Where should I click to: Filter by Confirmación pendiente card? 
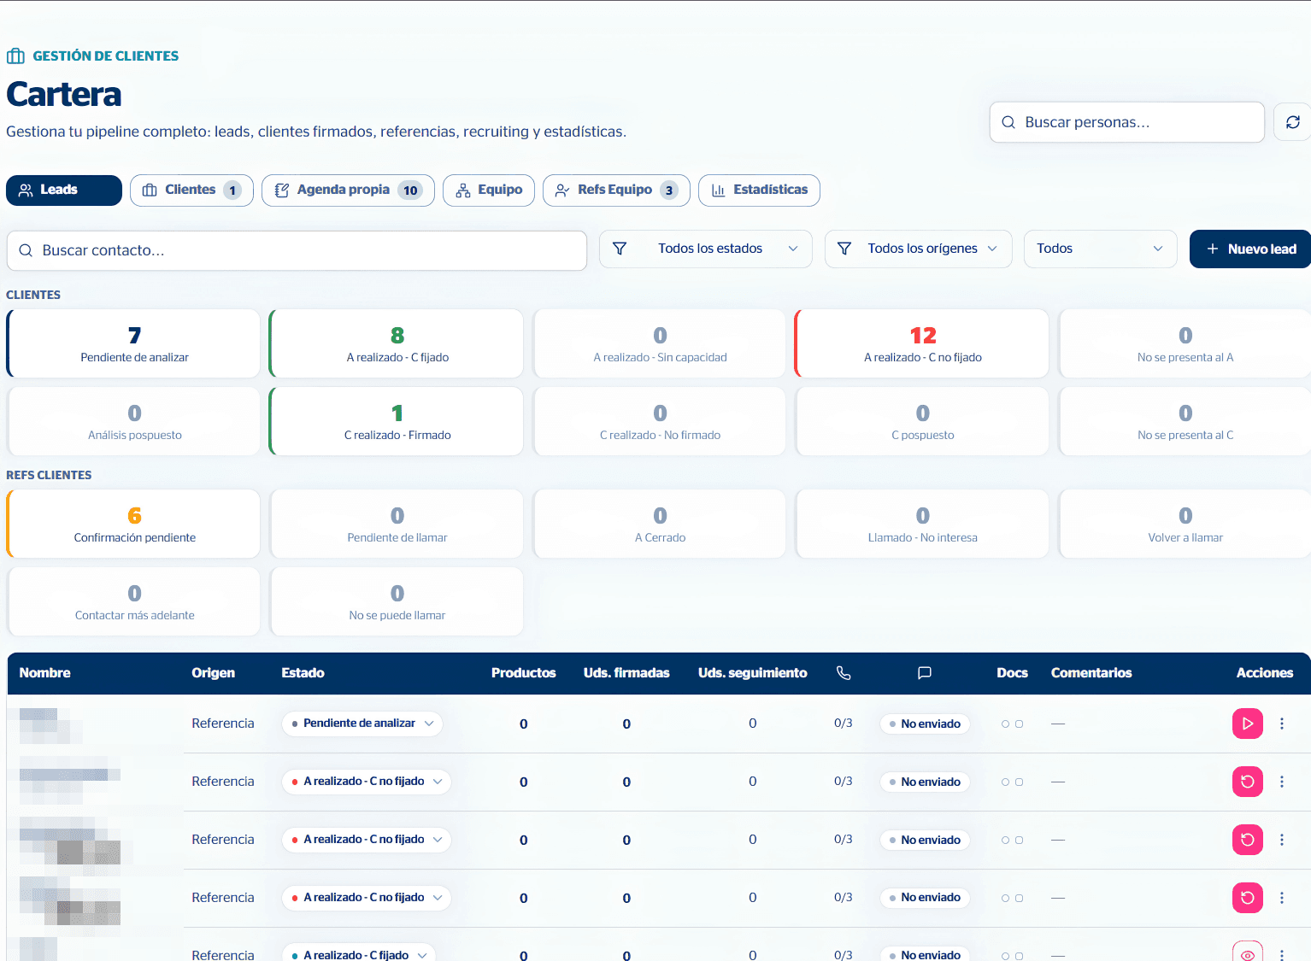pos(134,524)
